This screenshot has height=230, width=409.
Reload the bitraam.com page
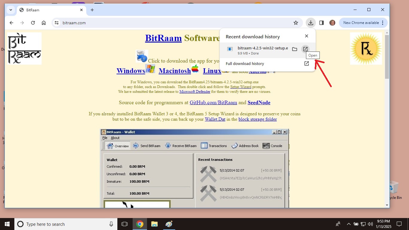[x=33, y=23]
